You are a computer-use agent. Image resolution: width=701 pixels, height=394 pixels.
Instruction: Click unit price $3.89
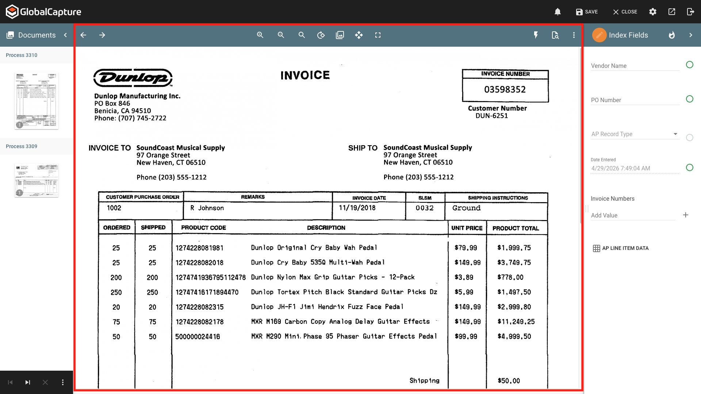tap(464, 277)
